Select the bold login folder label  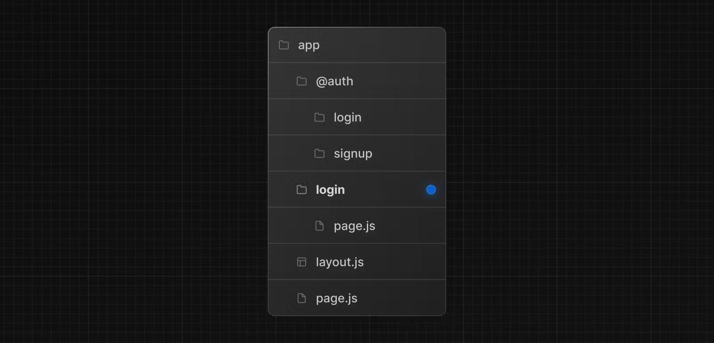tap(330, 190)
